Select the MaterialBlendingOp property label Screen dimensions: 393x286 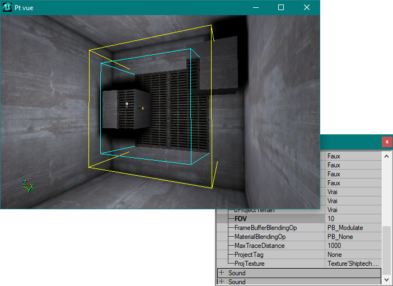260,237
